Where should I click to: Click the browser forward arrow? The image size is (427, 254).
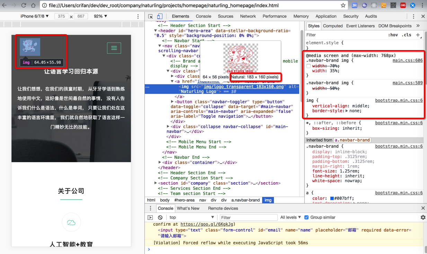[x=14, y=5]
